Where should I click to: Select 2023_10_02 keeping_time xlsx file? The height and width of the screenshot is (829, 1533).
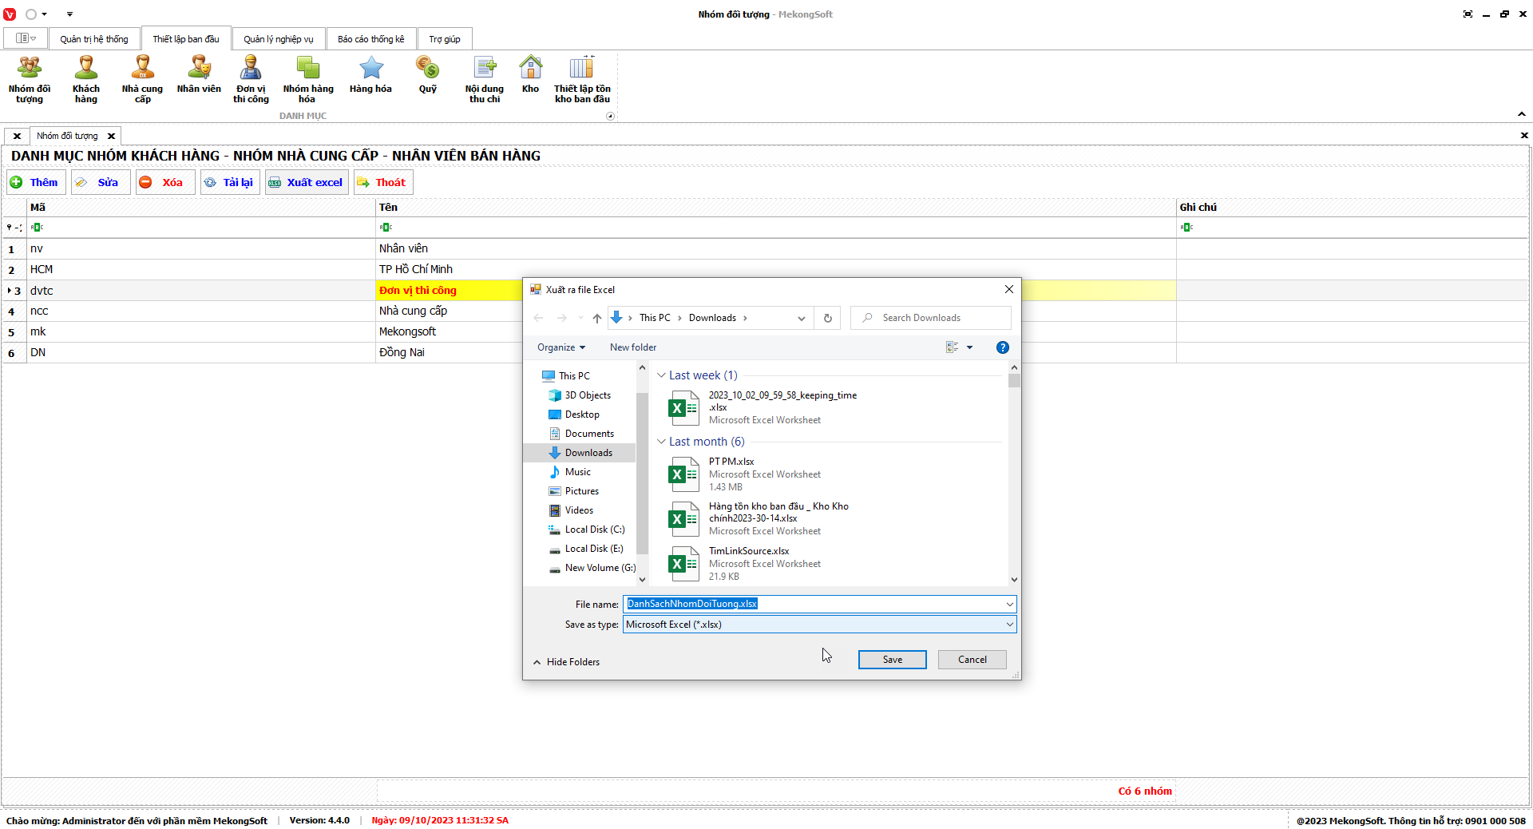point(763,407)
